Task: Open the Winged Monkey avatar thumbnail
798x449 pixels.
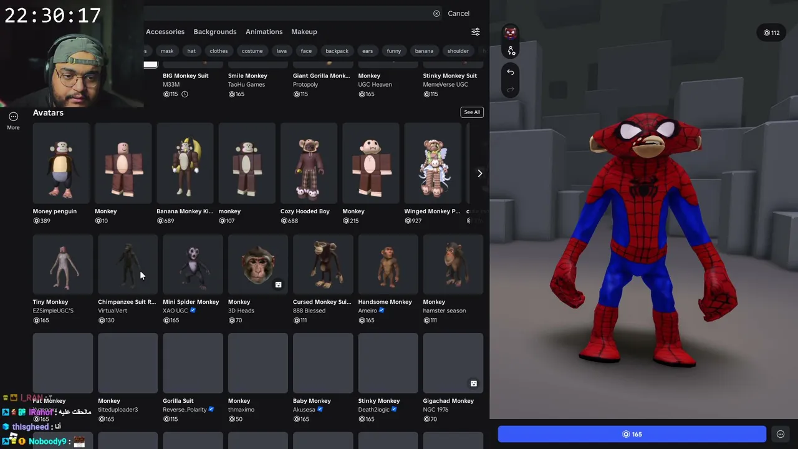Action: pyautogui.click(x=433, y=163)
